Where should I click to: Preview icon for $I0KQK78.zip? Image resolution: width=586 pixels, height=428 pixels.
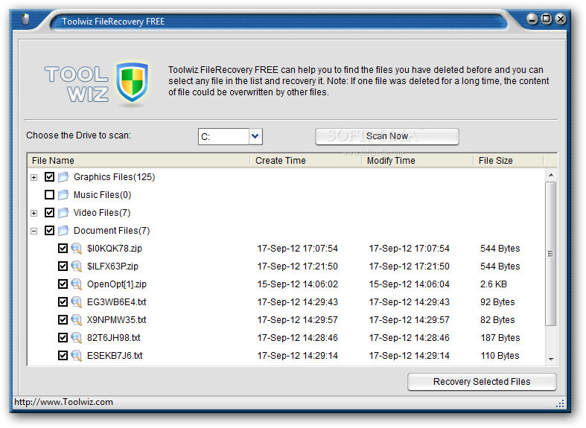(x=77, y=249)
